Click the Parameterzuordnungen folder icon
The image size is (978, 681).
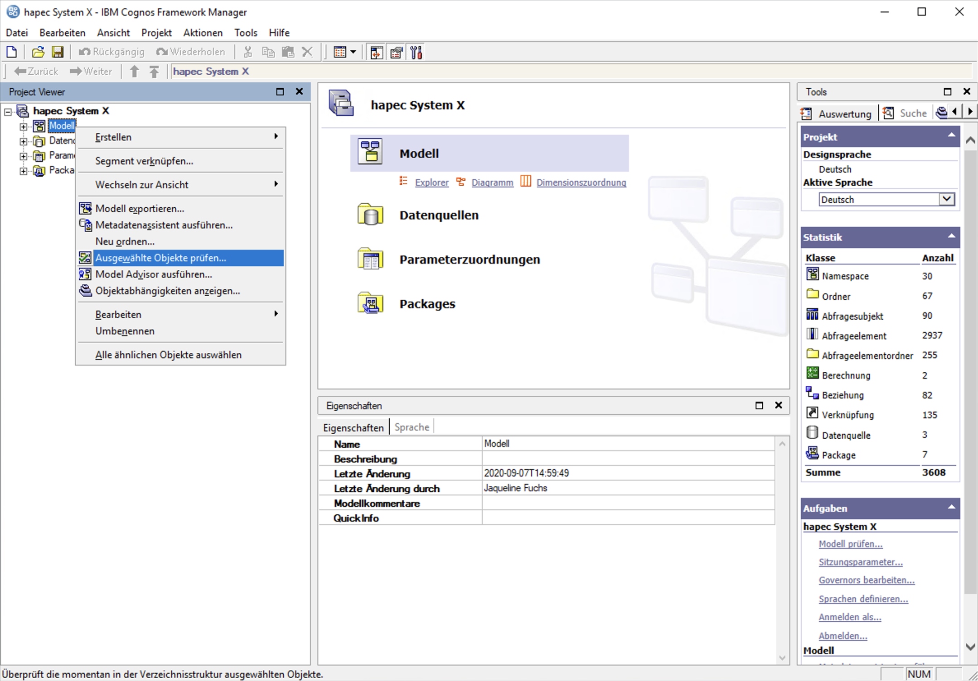[x=370, y=259]
